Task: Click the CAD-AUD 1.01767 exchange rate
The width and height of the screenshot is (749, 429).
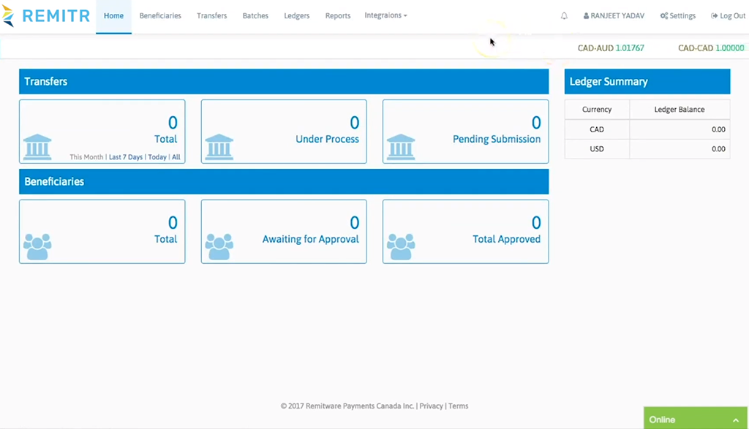Action: [611, 48]
